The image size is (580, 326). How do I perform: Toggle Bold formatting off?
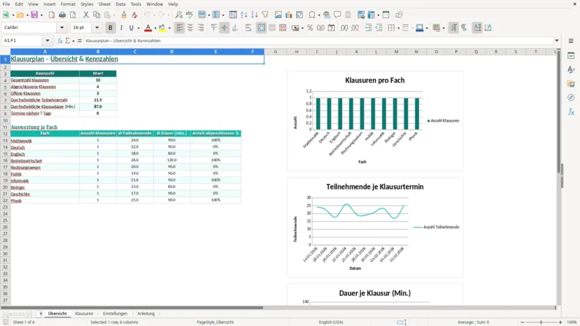[110, 28]
